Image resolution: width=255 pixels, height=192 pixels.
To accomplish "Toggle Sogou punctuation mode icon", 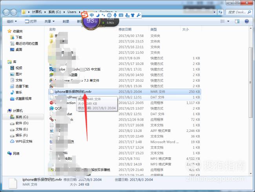I will (x=103, y=15).
